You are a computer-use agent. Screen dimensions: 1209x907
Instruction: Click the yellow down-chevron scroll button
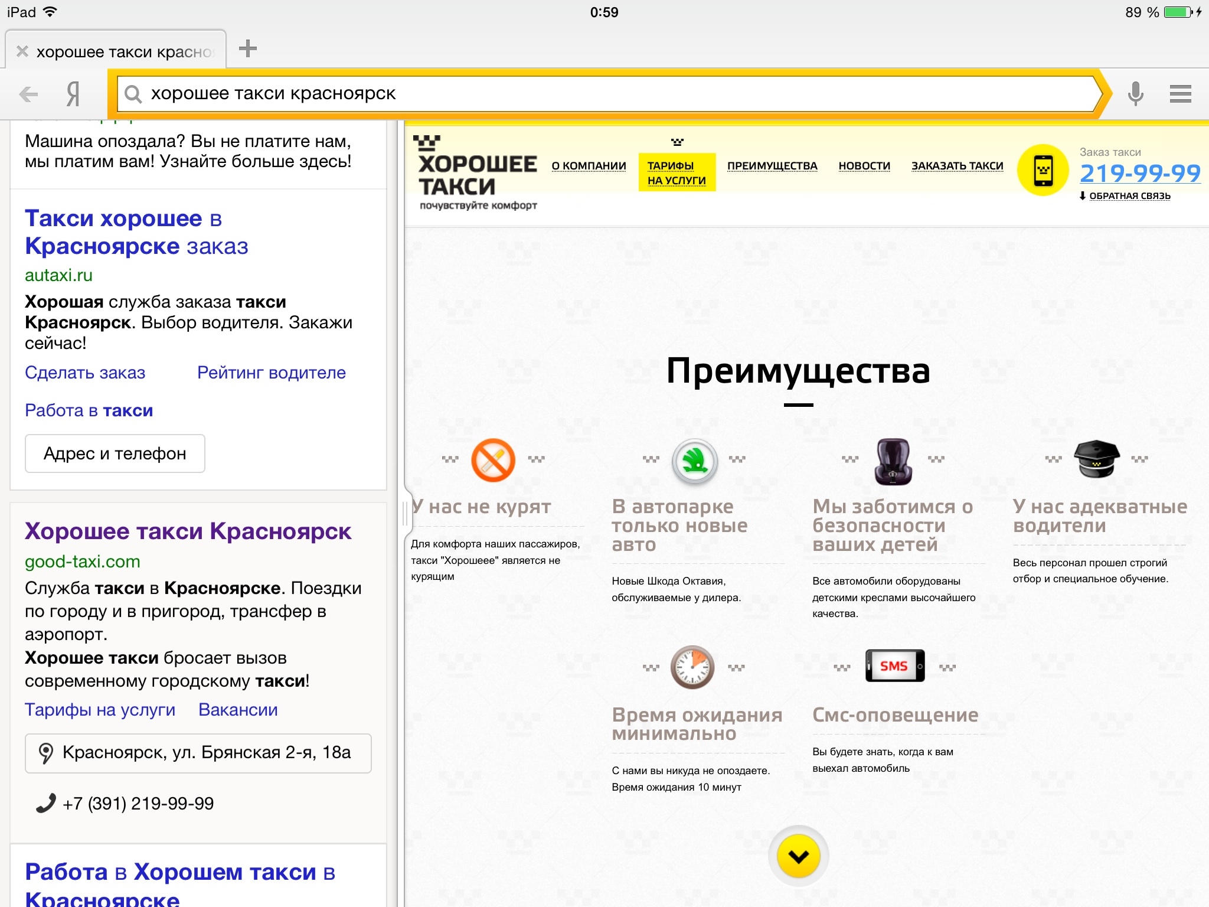click(x=799, y=856)
